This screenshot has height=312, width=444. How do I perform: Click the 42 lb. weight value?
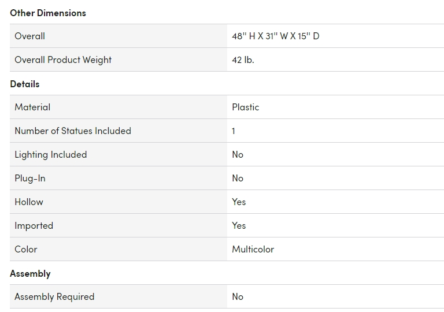pyautogui.click(x=243, y=60)
